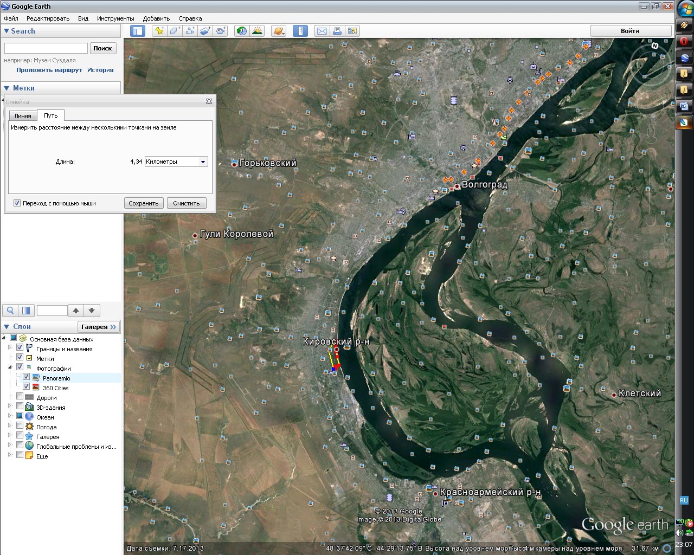Click the print icon in the toolbar
The height and width of the screenshot is (555, 694).
click(x=337, y=31)
